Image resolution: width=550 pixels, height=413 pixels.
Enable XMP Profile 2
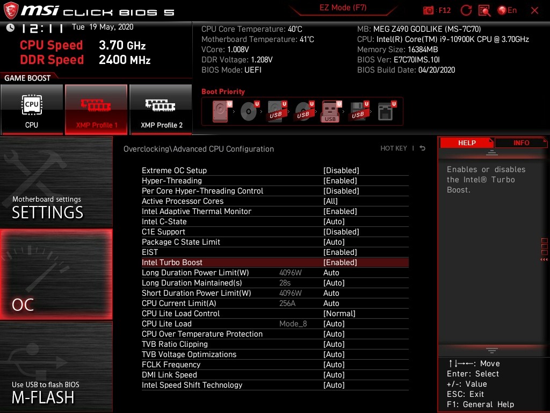click(161, 109)
